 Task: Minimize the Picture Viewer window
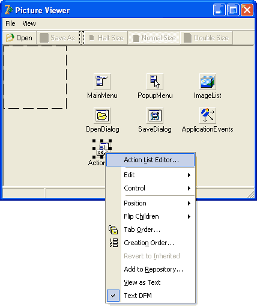(219, 10)
